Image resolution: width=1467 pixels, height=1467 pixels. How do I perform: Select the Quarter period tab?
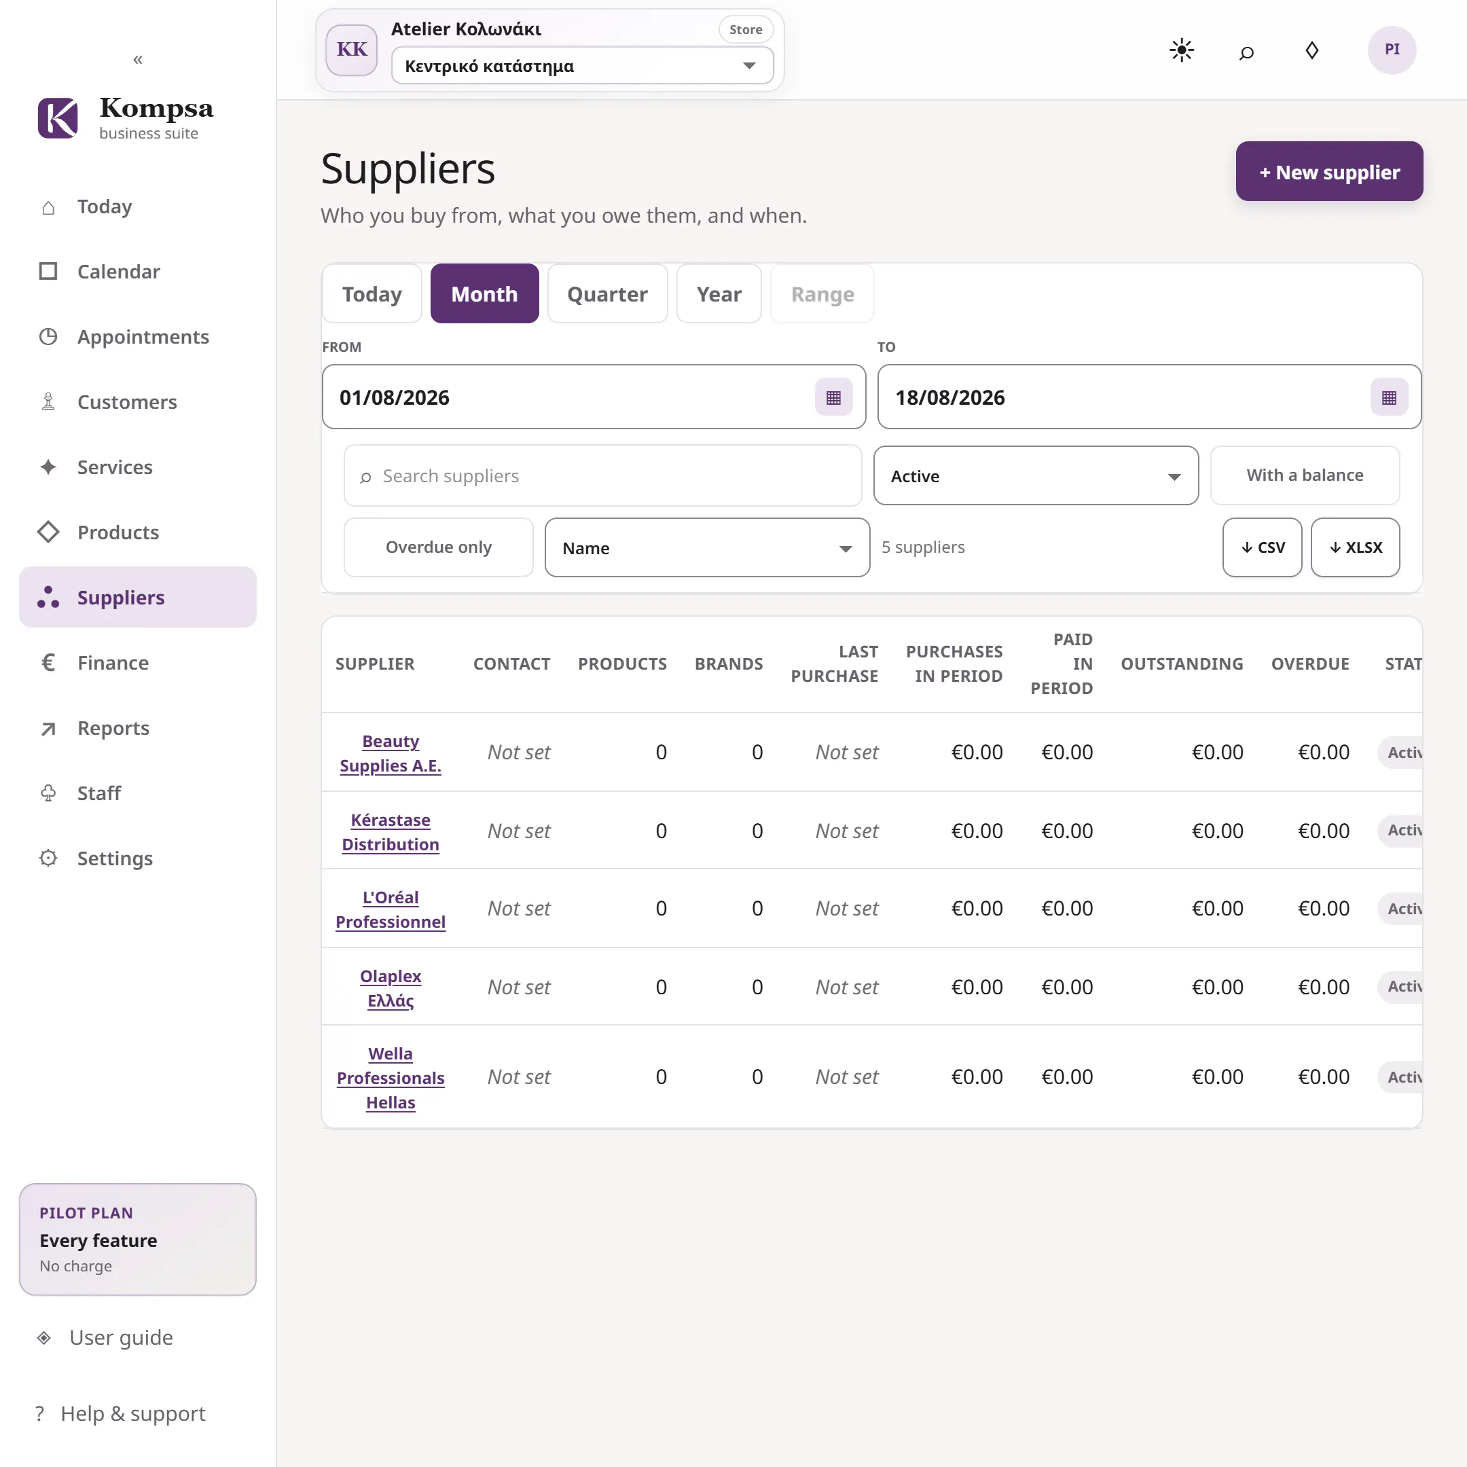click(607, 294)
